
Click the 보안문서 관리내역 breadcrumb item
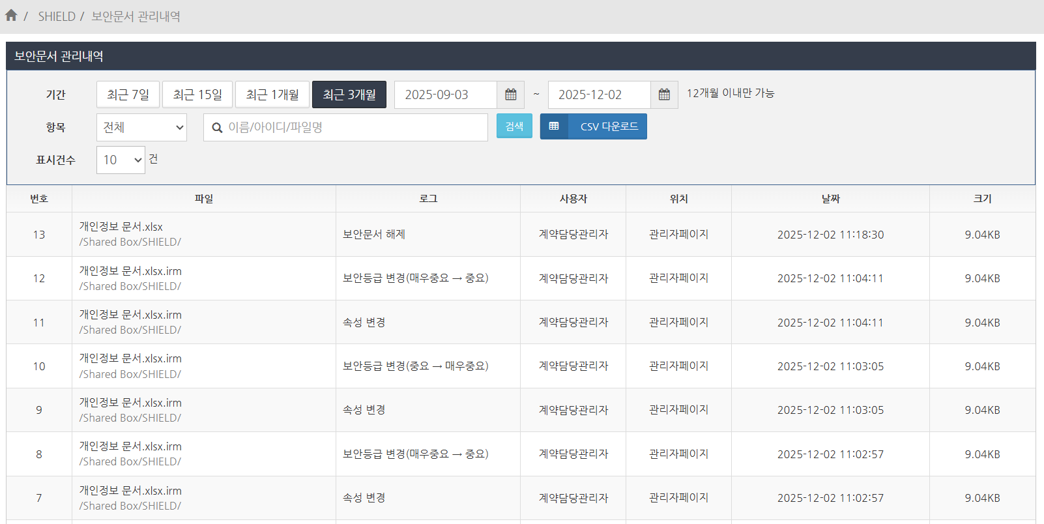tap(136, 16)
